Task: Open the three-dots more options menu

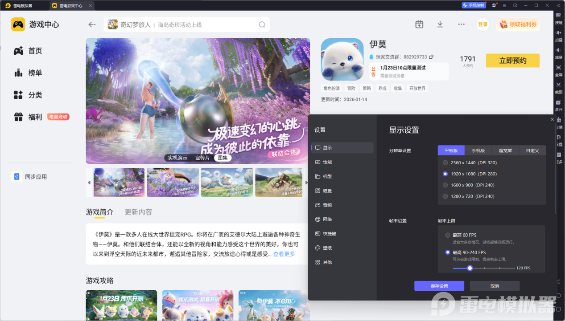Action: [x=461, y=24]
